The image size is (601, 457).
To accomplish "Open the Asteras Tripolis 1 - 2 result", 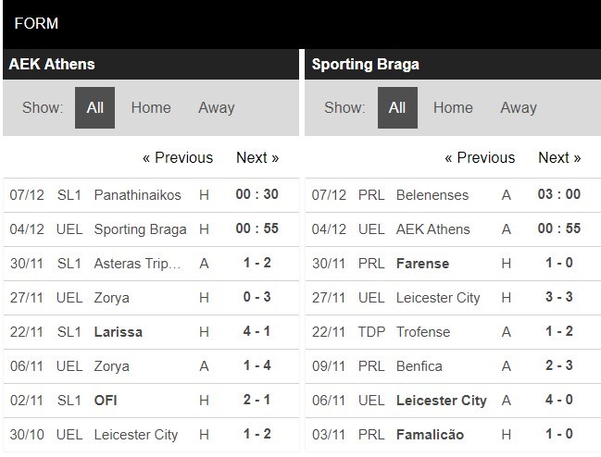I will [x=138, y=264].
